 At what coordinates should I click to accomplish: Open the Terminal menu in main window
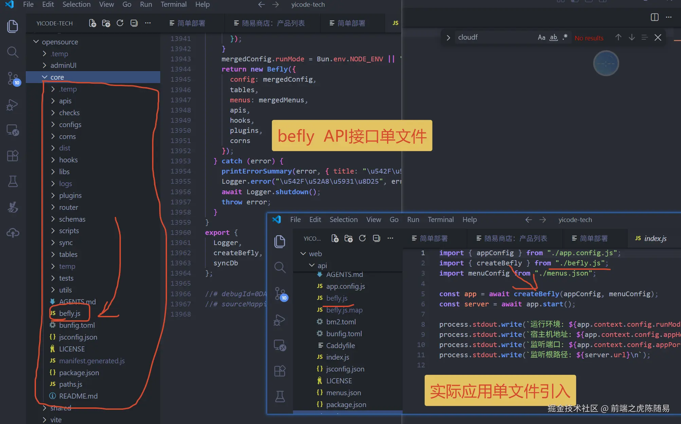pyautogui.click(x=173, y=4)
